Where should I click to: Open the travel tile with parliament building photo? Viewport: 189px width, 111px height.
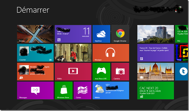[156, 72]
